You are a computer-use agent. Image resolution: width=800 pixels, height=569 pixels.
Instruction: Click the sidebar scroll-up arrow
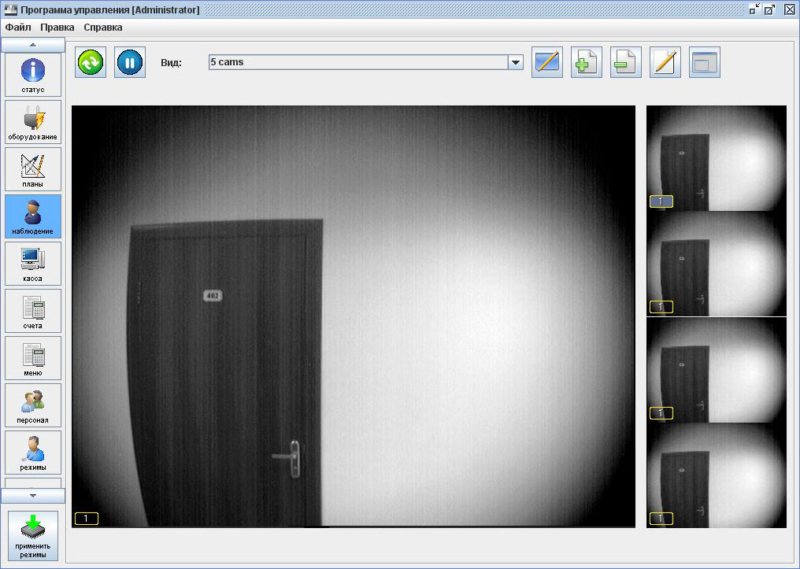(32, 45)
